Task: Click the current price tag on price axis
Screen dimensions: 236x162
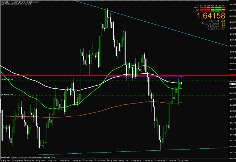Action: 233,84
